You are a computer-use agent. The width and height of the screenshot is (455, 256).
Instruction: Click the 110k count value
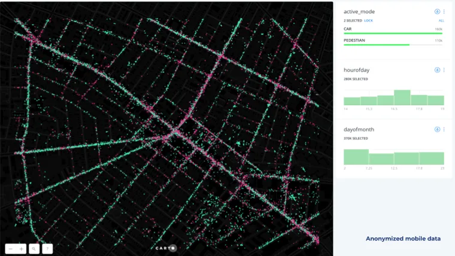pyautogui.click(x=438, y=41)
